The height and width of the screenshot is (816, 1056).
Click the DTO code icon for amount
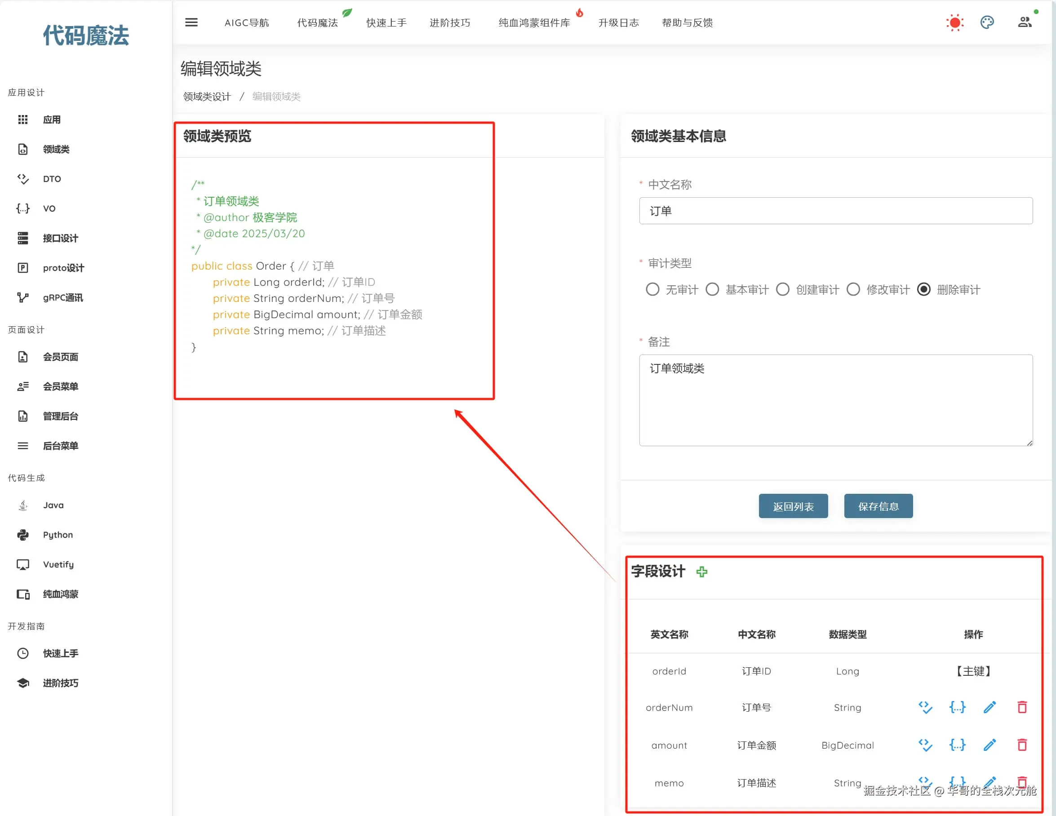(925, 745)
